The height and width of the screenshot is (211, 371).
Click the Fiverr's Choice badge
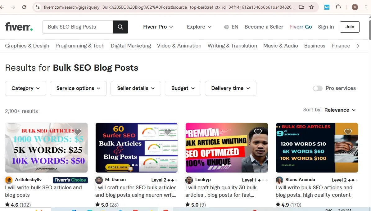click(x=70, y=180)
